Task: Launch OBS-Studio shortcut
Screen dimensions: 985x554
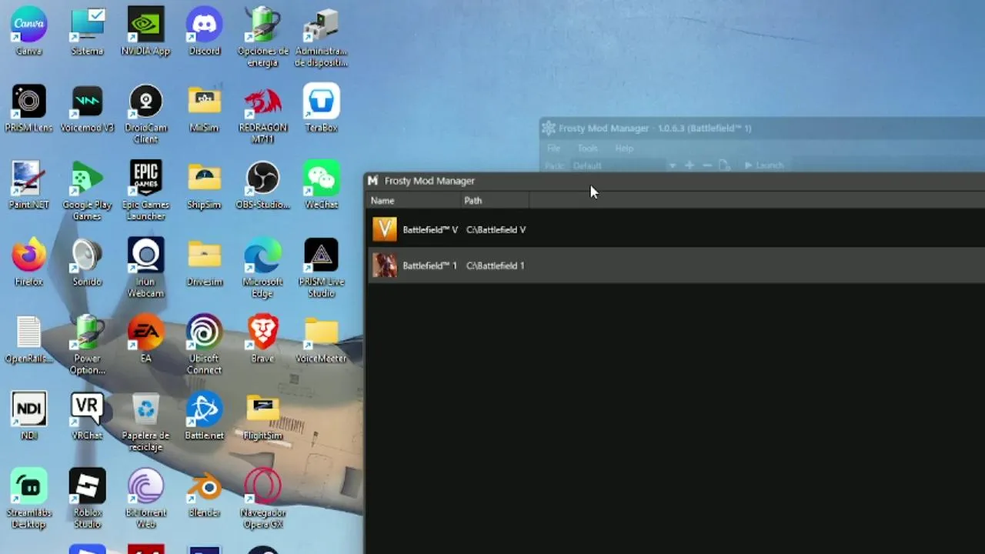Action: click(262, 185)
